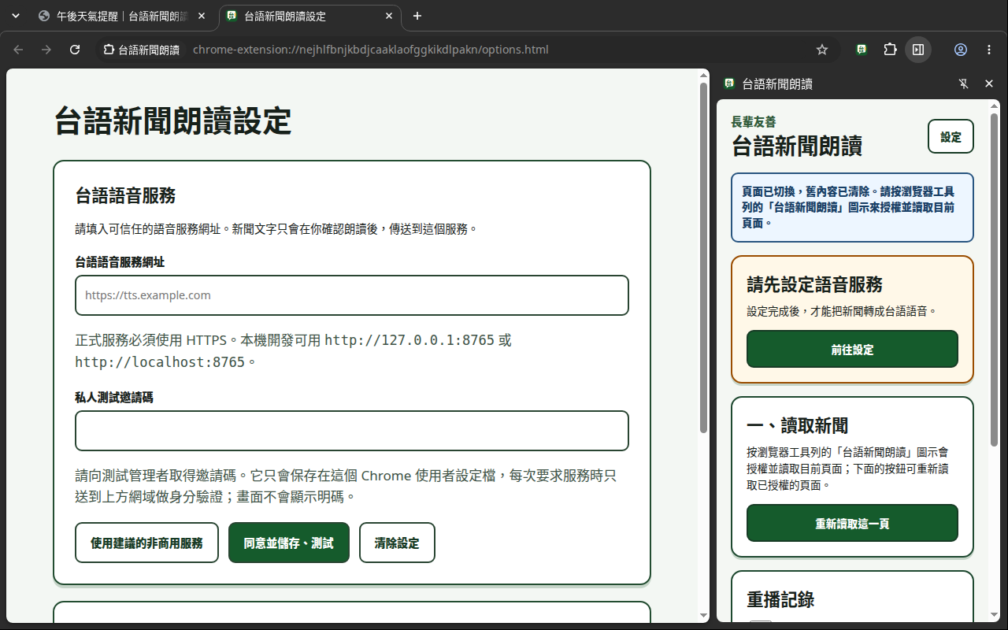Go back to the previous page
This screenshot has height=630, width=1008.
19,50
